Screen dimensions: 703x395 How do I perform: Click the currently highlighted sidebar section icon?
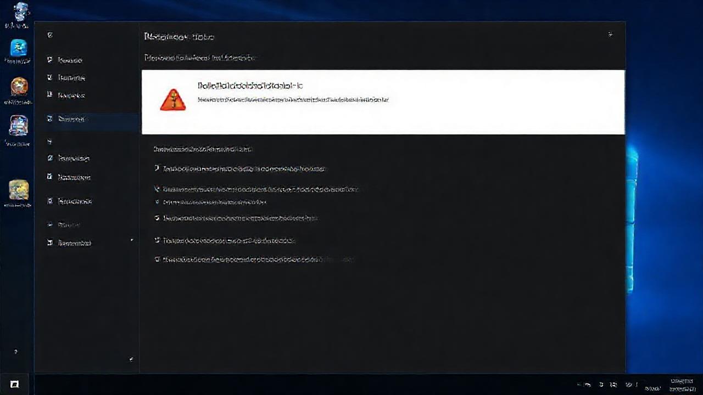pos(50,119)
